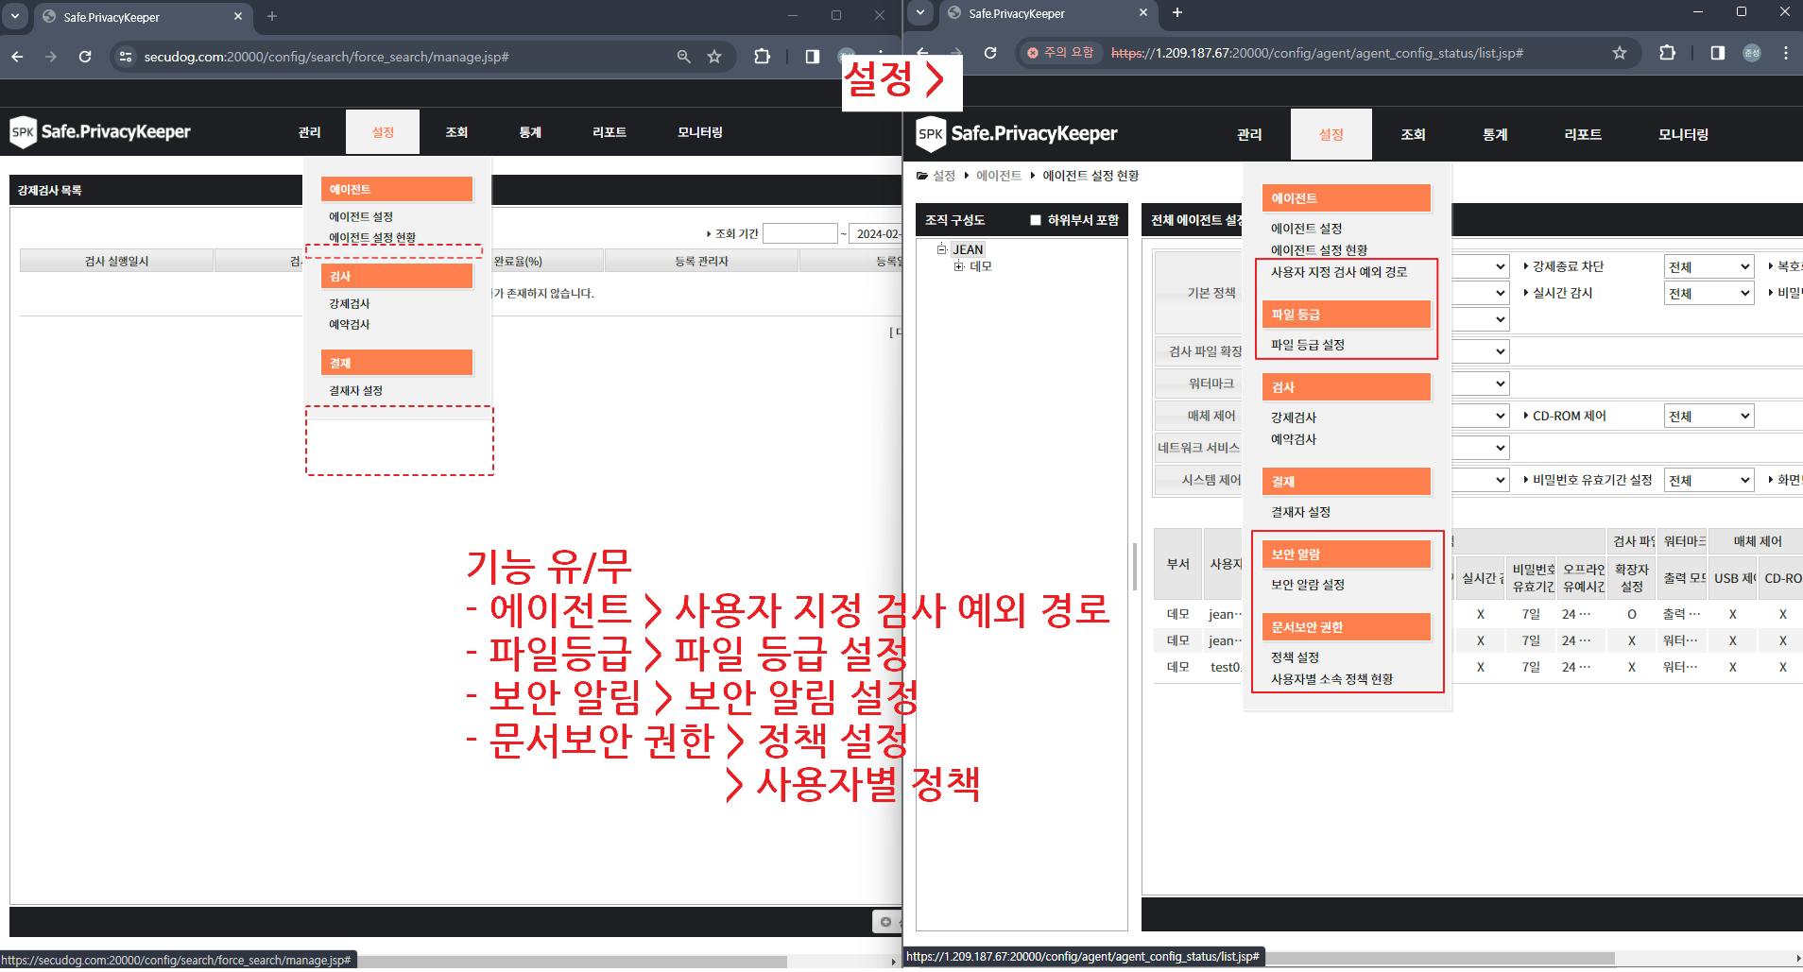This screenshot has width=1803, height=972.
Task: Open the side panel icon in left browser
Action: (x=812, y=57)
